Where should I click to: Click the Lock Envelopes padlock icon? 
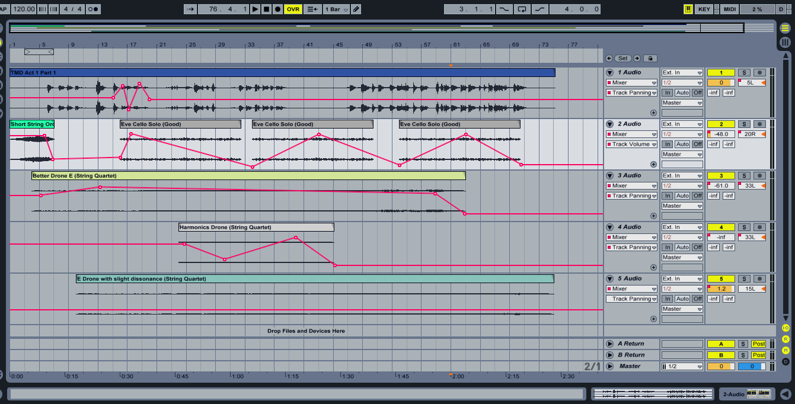[650, 59]
